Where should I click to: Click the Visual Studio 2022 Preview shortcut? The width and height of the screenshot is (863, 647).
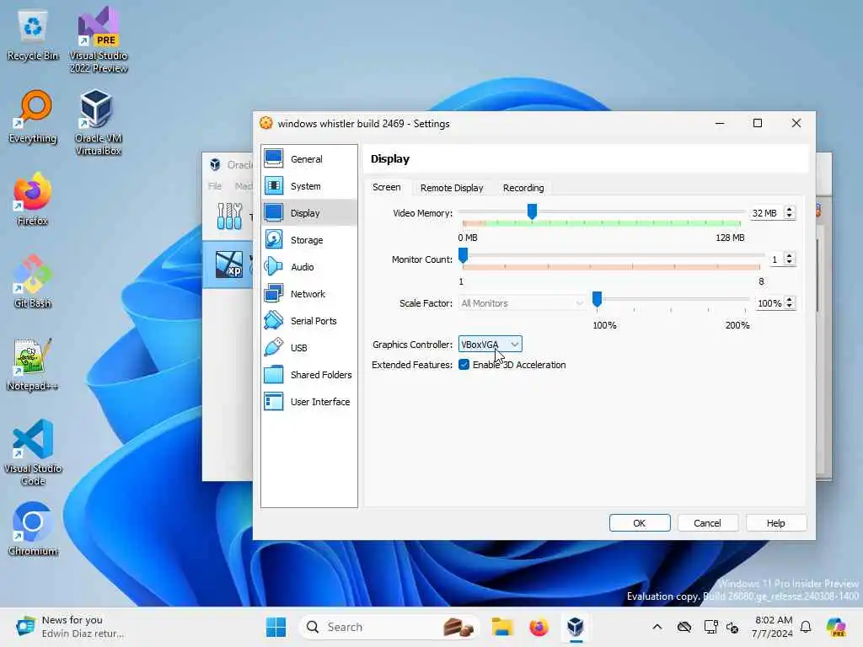(x=98, y=40)
